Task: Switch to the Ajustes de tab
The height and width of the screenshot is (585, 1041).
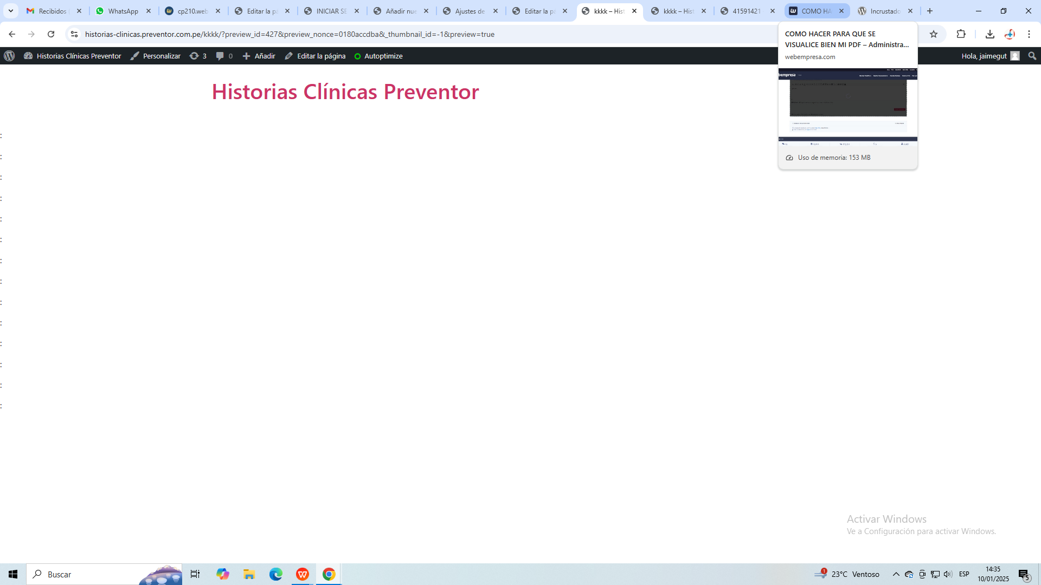Action: pos(470,11)
